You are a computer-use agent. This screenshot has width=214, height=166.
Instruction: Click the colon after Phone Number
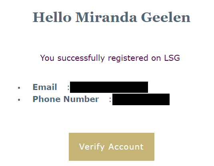coord(110,100)
